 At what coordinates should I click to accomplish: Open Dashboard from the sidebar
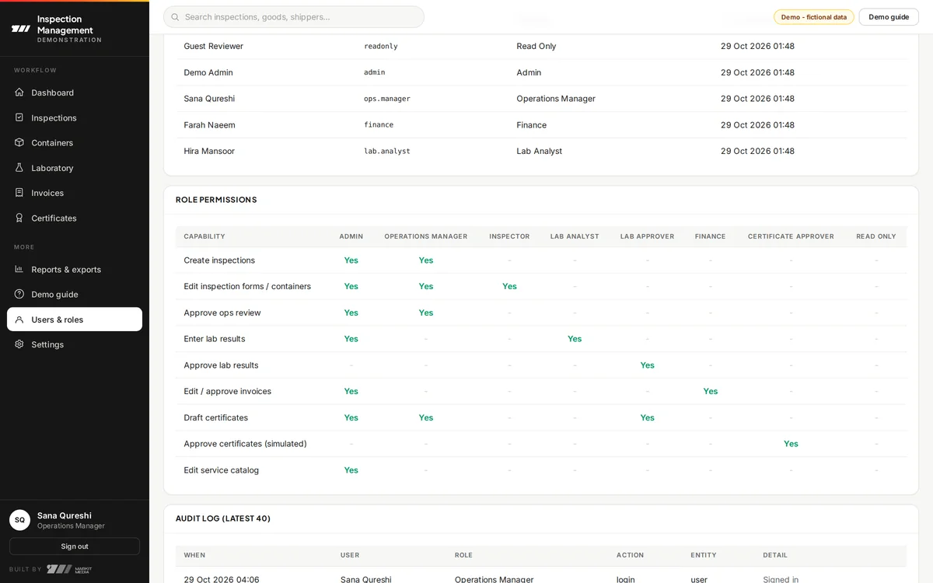(x=75, y=93)
